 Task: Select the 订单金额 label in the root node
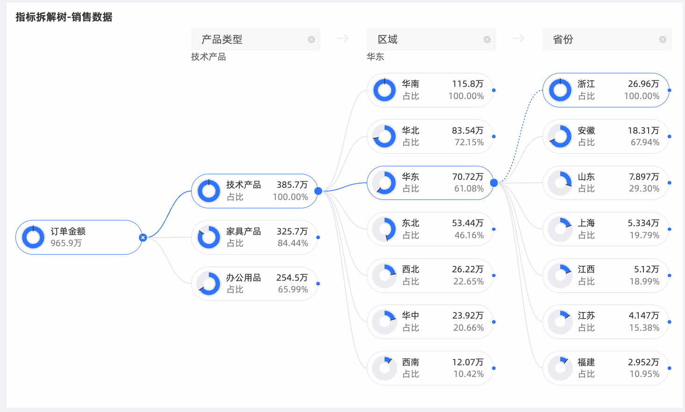68,231
